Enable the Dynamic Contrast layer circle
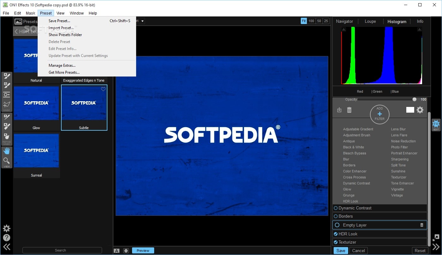442x255 pixels. coord(336,208)
